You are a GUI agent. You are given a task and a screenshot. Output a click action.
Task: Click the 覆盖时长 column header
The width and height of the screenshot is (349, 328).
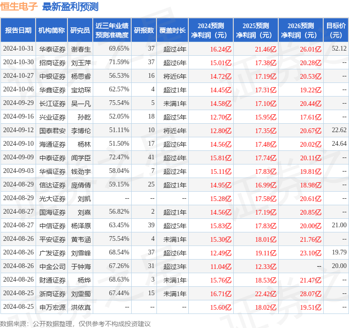click(172, 30)
